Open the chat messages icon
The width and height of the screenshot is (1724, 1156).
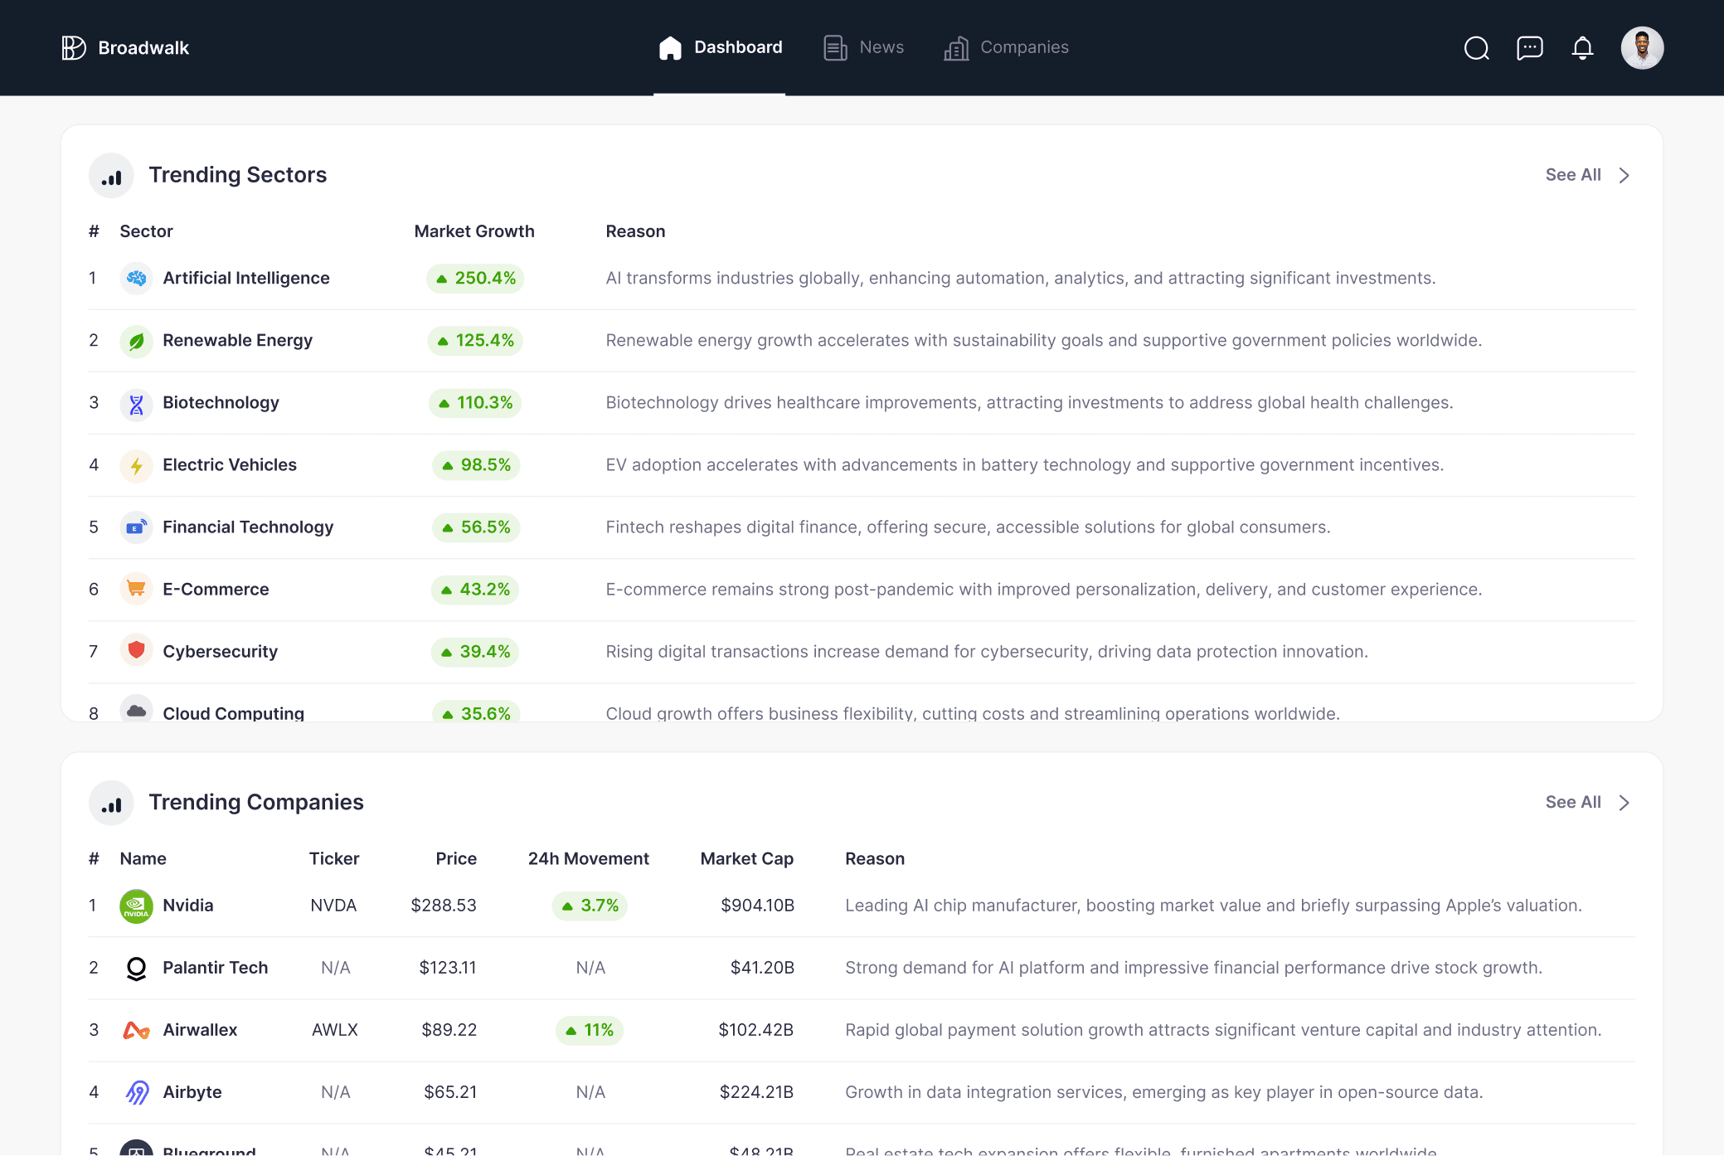tap(1529, 48)
